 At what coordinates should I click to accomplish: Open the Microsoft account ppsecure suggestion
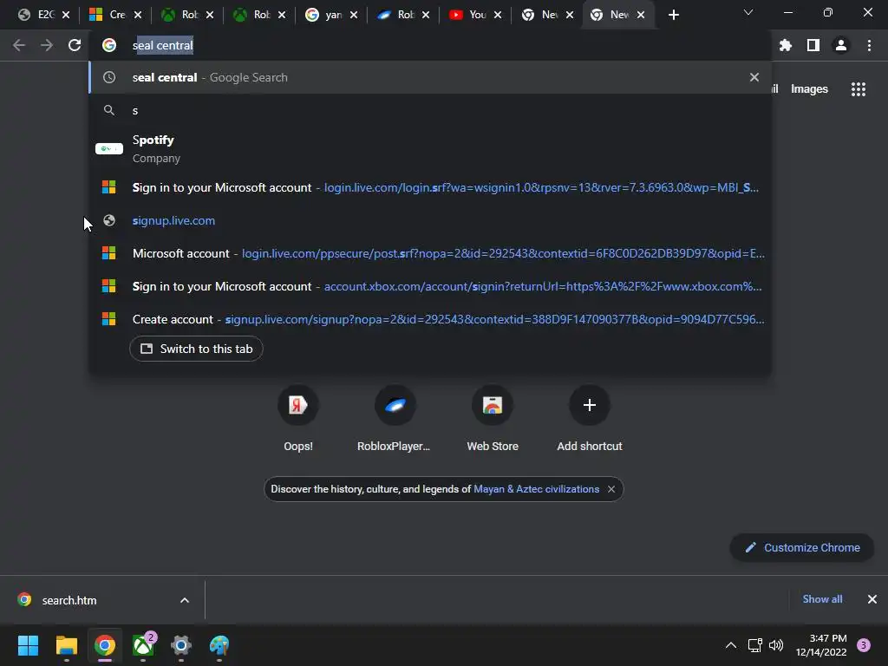430,253
